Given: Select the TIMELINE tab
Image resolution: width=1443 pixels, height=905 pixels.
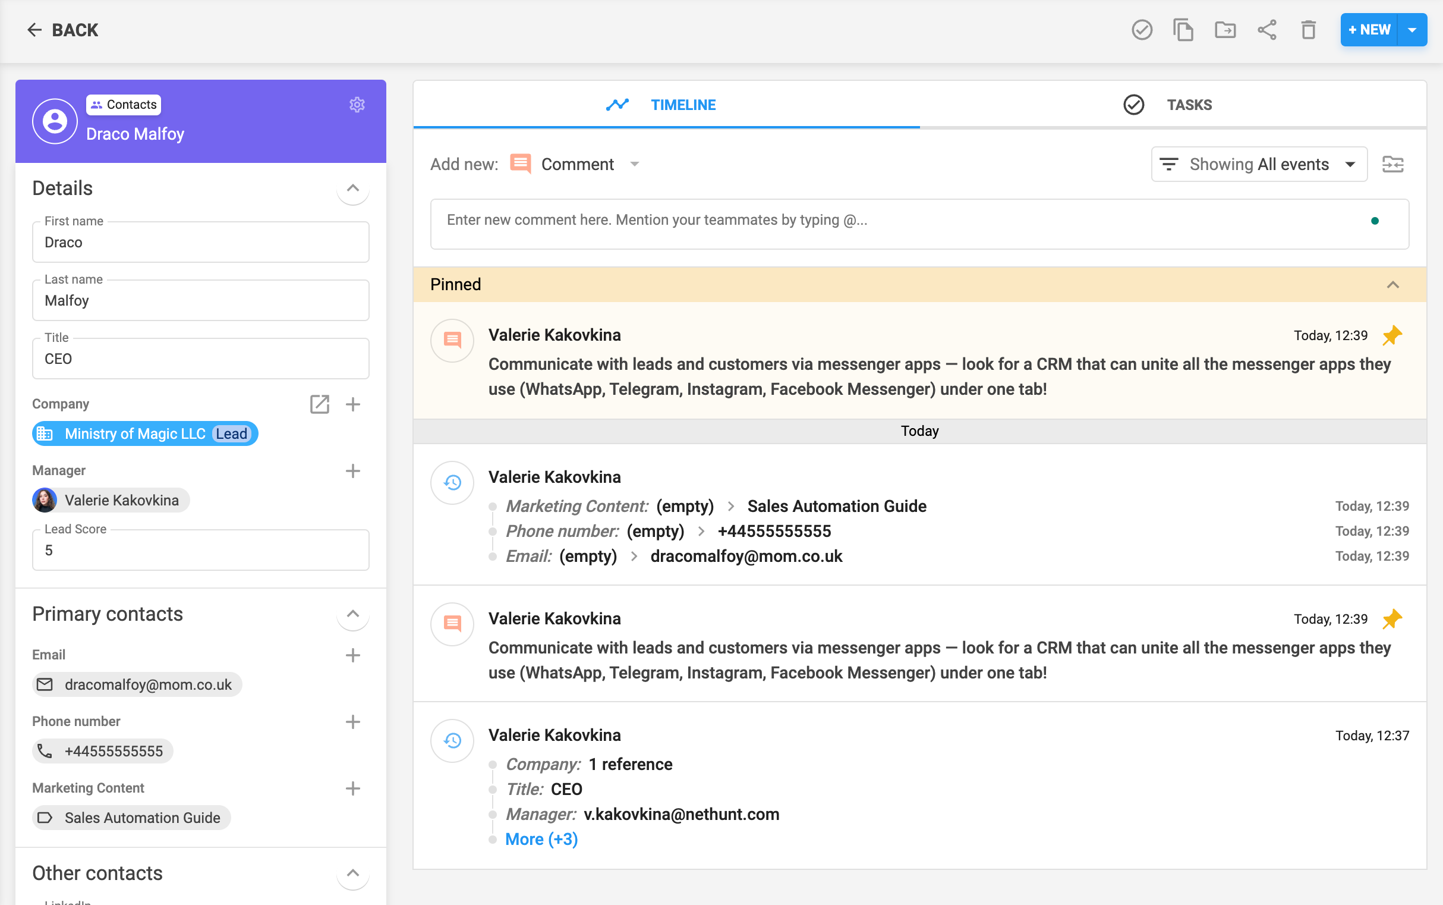Looking at the screenshot, I should point(683,104).
